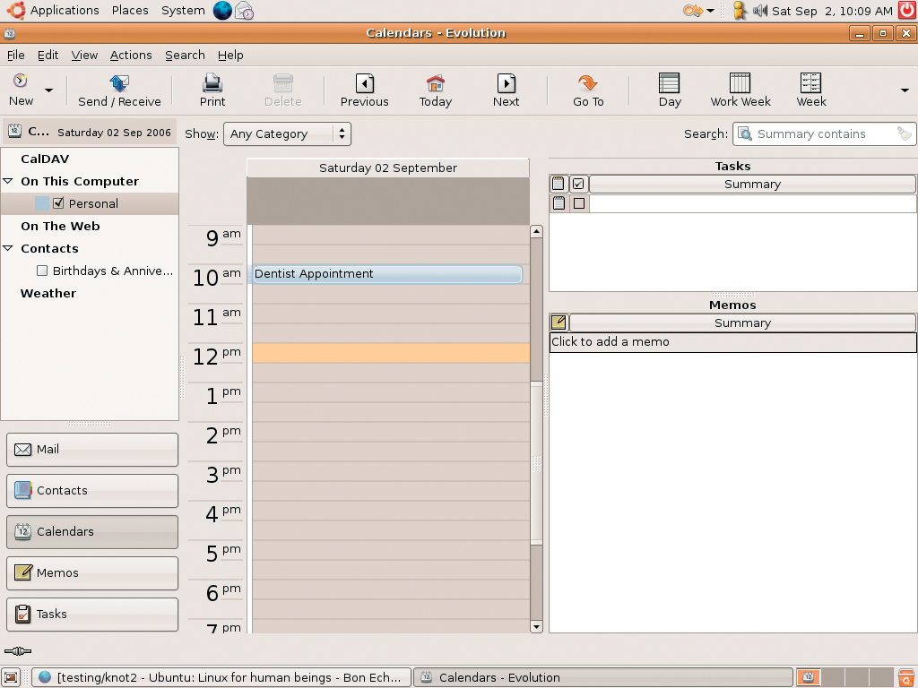
Task: Click the new task summary field
Action: click(x=752, y=203)
